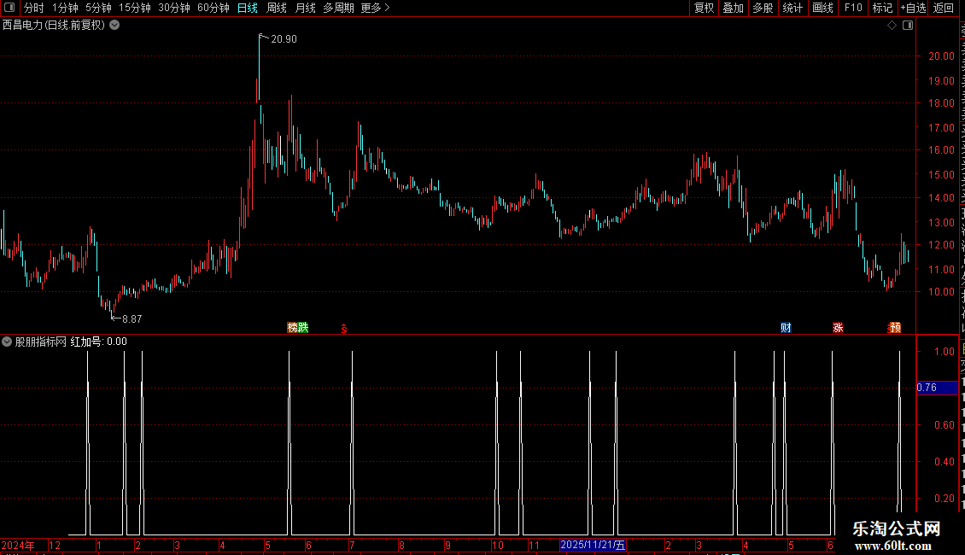The height and width of the screenshot is (555, 965).
Task: Click the 榜 marker icon below chart
Action: pos(292,327)
